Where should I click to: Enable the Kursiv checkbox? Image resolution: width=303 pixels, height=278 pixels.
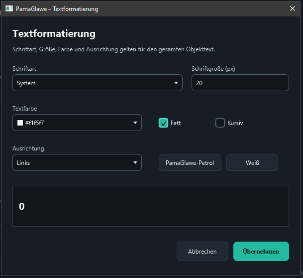click(220, 123)
